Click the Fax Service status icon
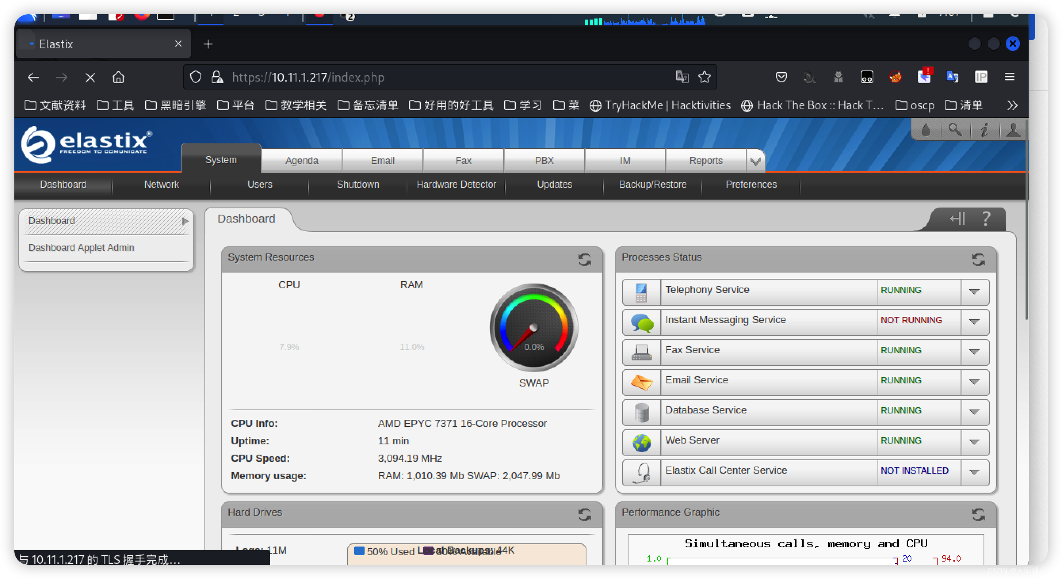 pos(639,349)
